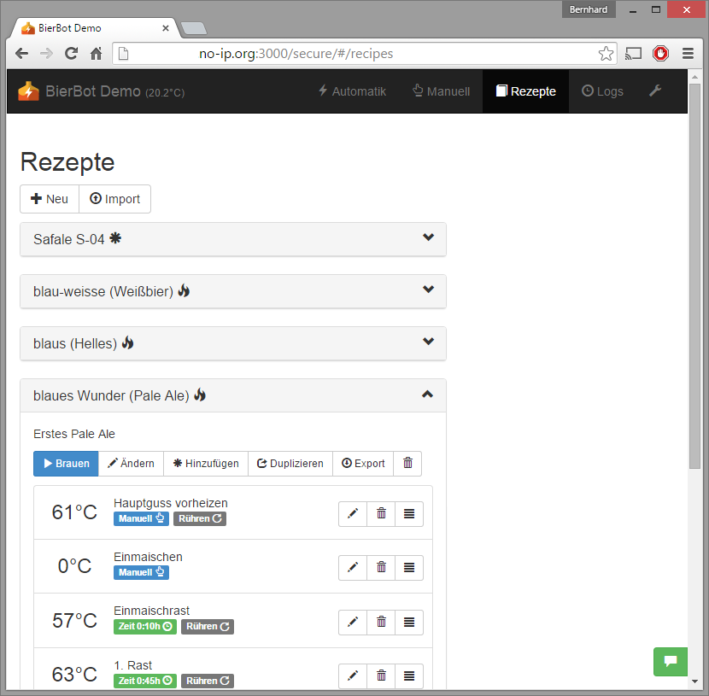709x696 pixels.
Task: Switch to the Logs tab
Action: click(602, 91)
